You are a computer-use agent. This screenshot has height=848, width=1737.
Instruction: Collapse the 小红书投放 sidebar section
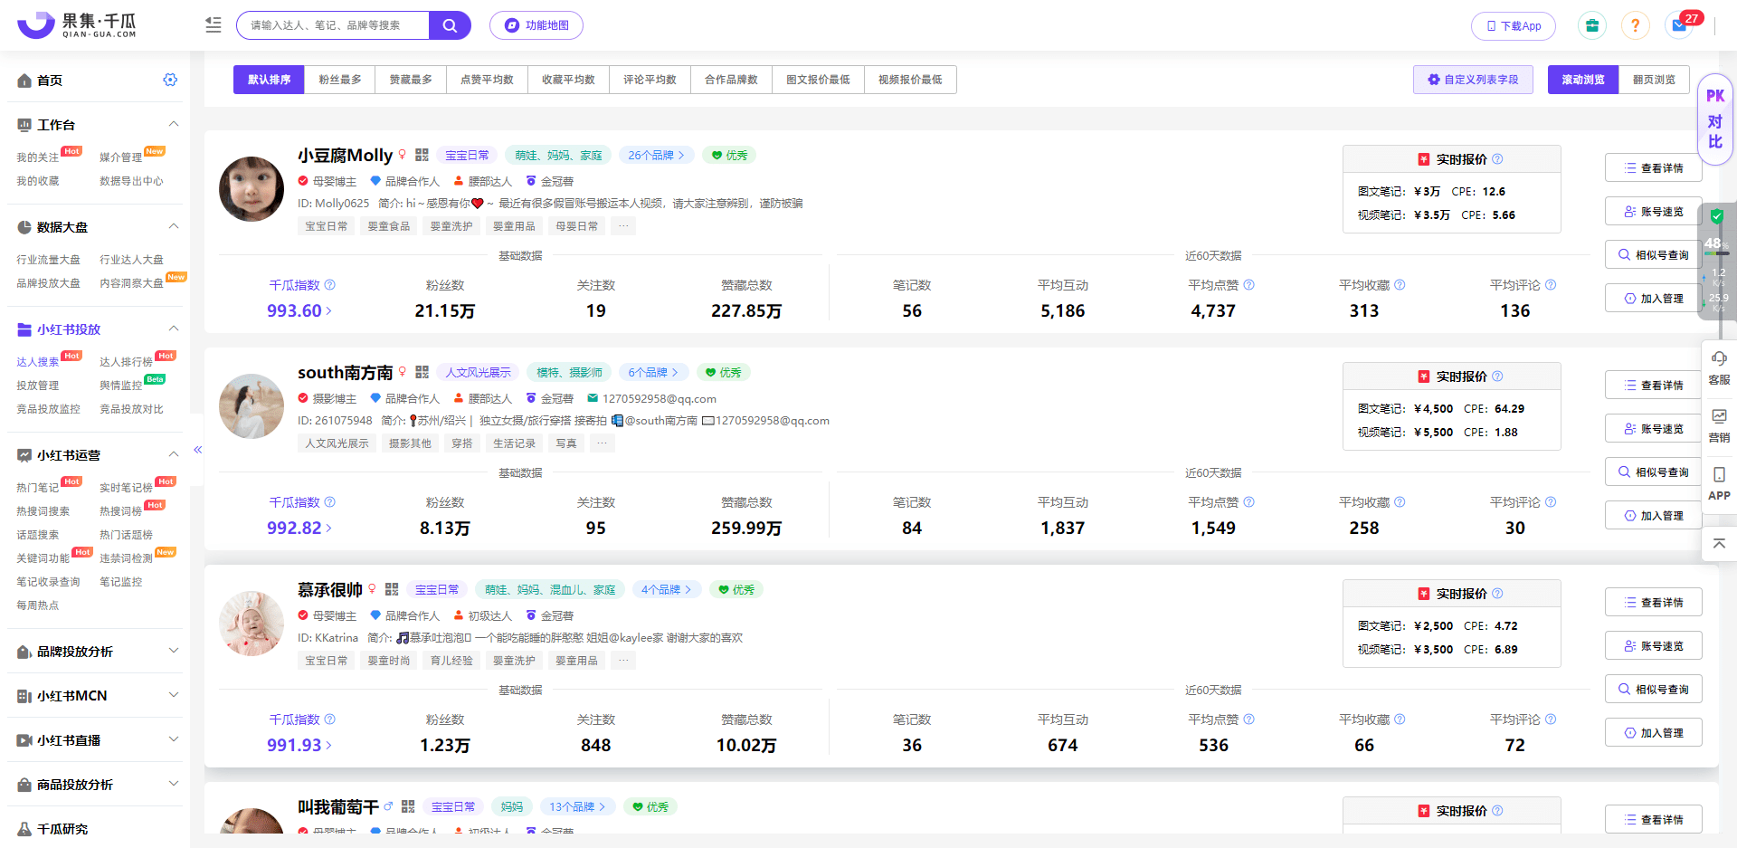pyautogui.click(x=174, y=329)
